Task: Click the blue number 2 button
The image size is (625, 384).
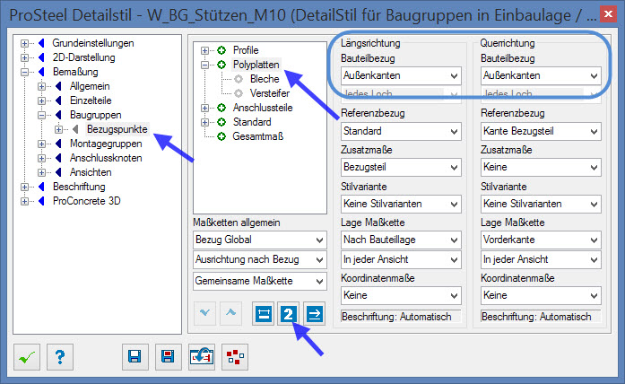Action: pyautogui.click(x=289, y=314)
